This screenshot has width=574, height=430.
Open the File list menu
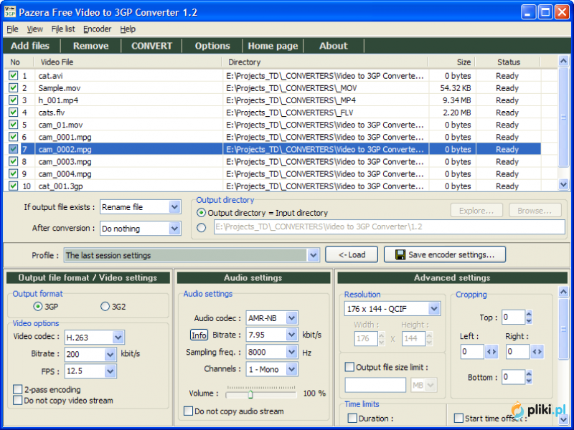point(63,29)
